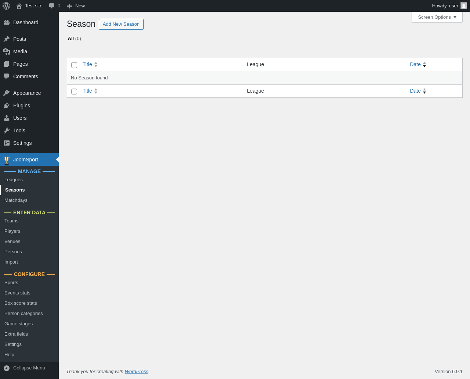470x379 pixels.
Task: Go to Leagues in JoomSport menu
Action: click(x=14, y=180)
